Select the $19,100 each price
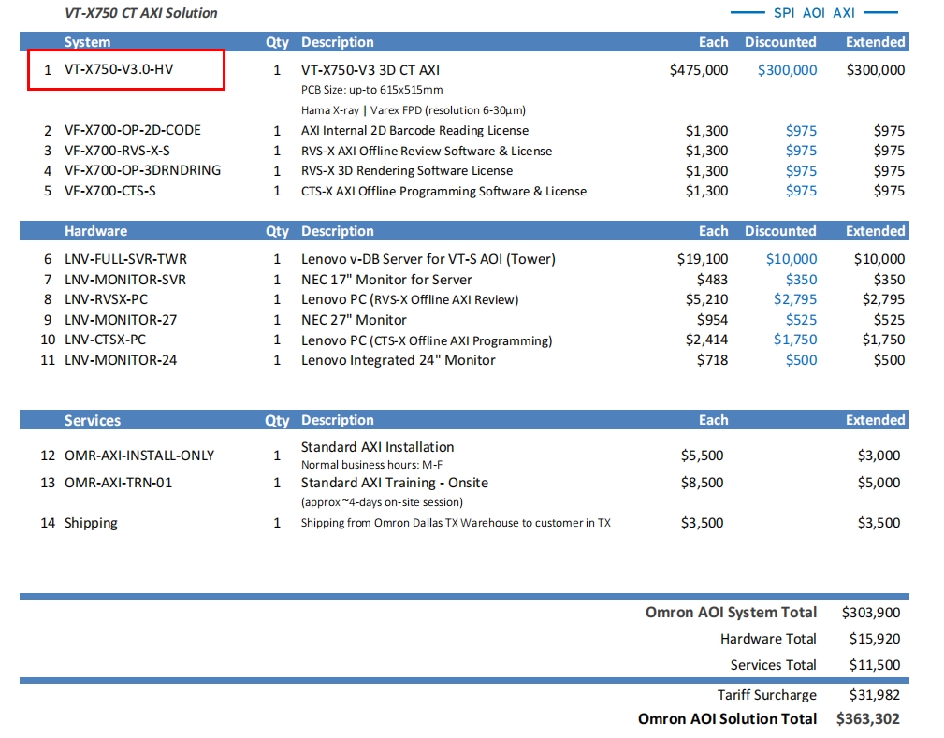Screen dimensions: 944x738 (702, 259)
